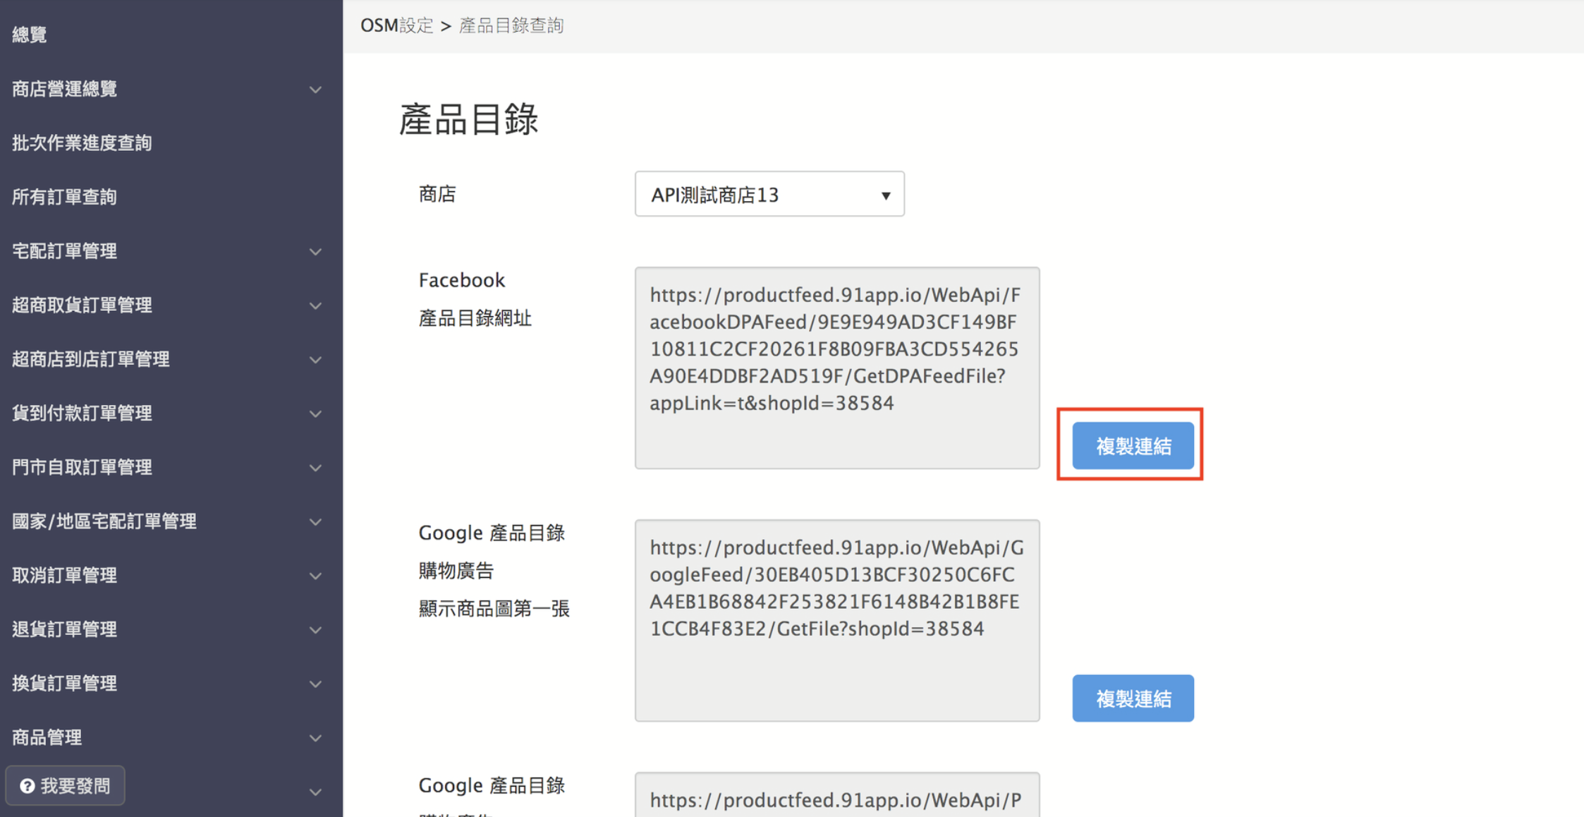Screen dimensions: 1584x817
Task: Click the 商店 field label
Action: click(437, 194)
